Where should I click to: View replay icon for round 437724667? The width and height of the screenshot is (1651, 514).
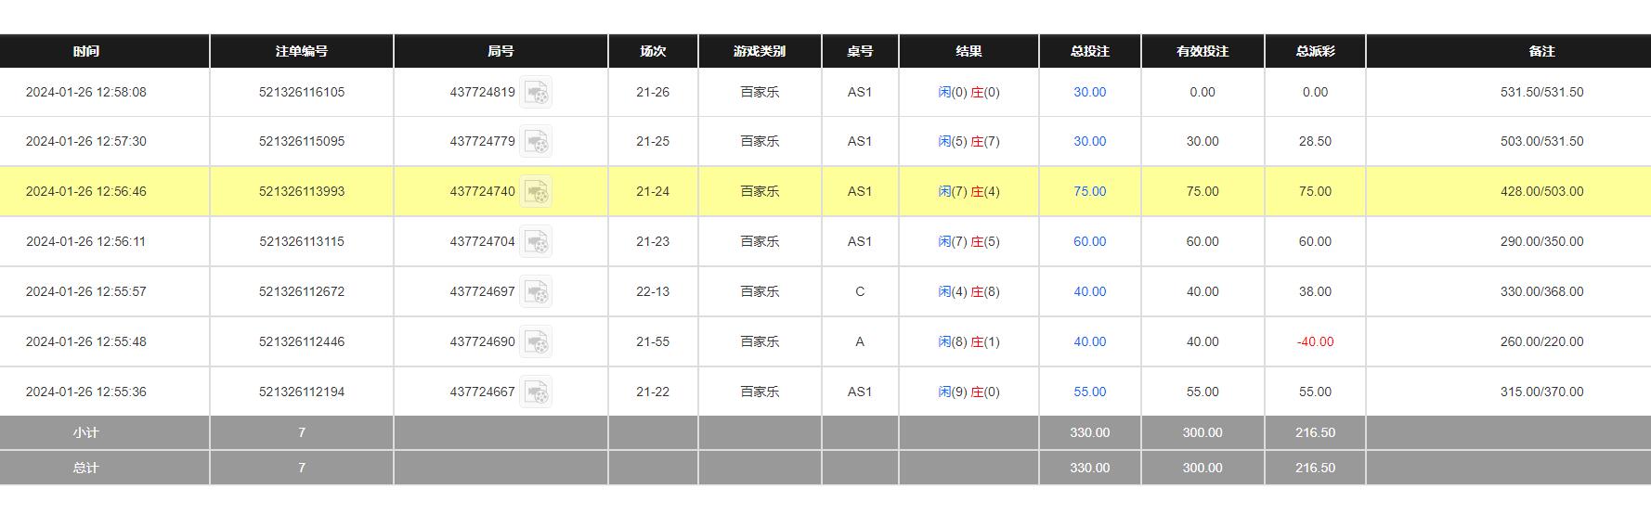point(536,392)
